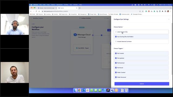This screenshot has width=173, height=97.
Task: Open the Chrome menu in the menu bar
Action: (x=36, y=5)
